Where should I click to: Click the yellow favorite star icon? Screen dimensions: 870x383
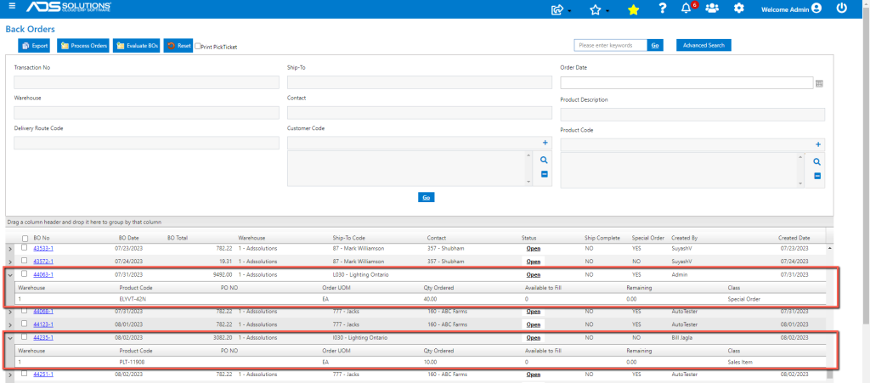pos(633,9)
